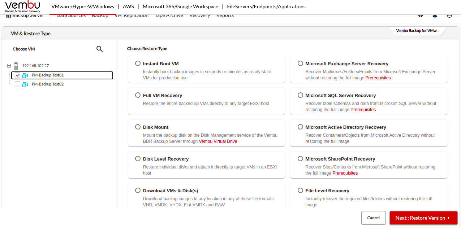Select the PM-Backup-Test01 tree row label
Image resolution: width=461 pixels, height=228 pixels.
pos(48,75)
